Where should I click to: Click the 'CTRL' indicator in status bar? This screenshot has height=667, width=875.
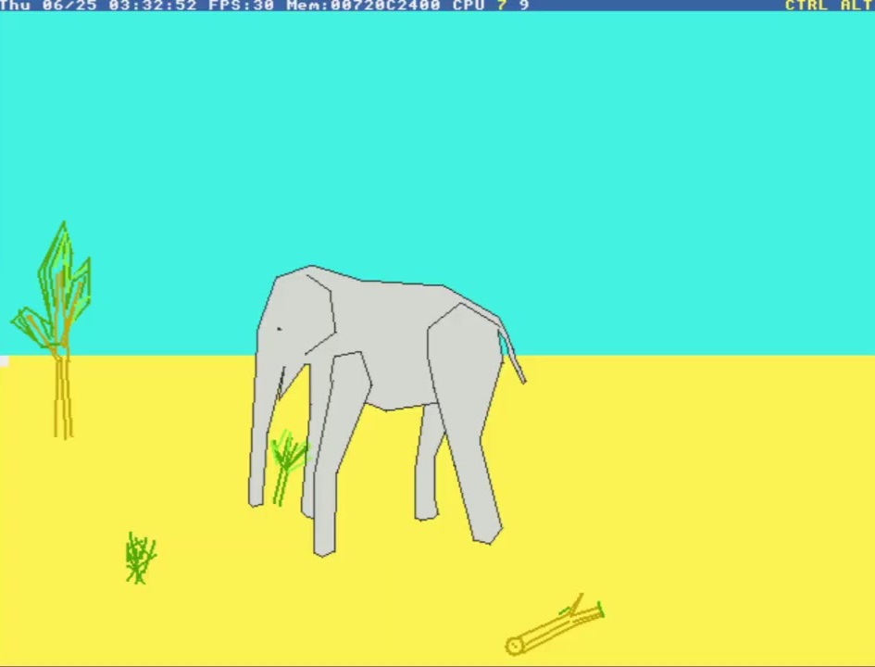click(x=806, y=6)
